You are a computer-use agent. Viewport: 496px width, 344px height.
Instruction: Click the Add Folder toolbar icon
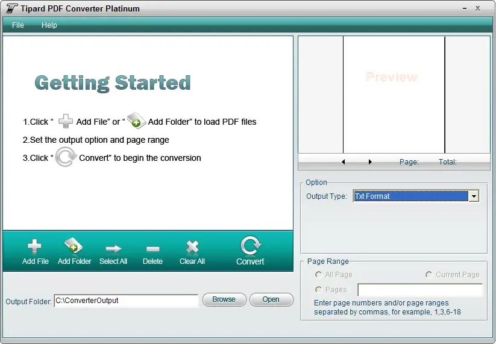click(74, 246)
